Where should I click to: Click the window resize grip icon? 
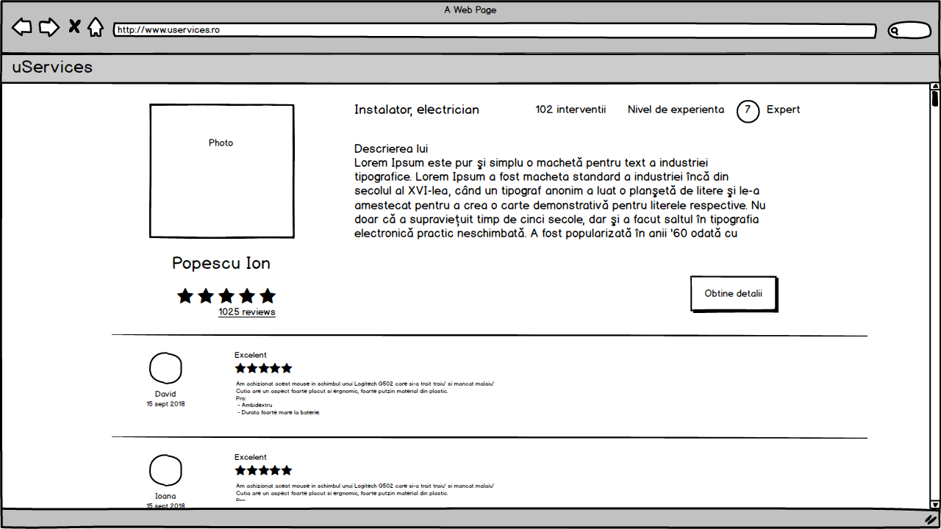931,519
